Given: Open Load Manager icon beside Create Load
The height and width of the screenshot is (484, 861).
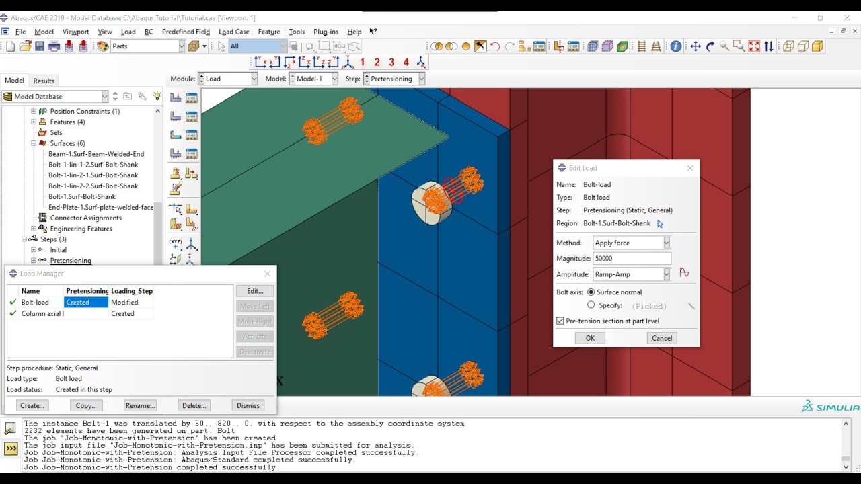Looking at the screenshot, I should coord(191,97).
